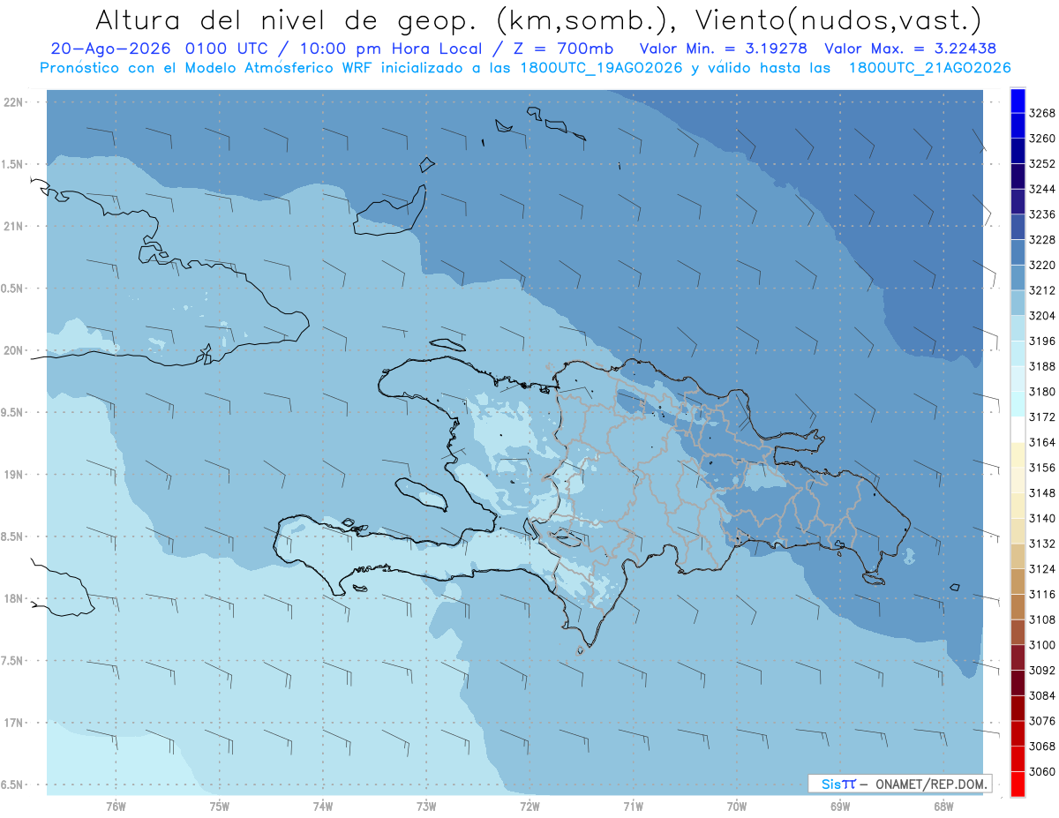This screenshot has width=1059, height=818.
Task: Click the 19N latitude axis label
Action: (x=14, y=475)
